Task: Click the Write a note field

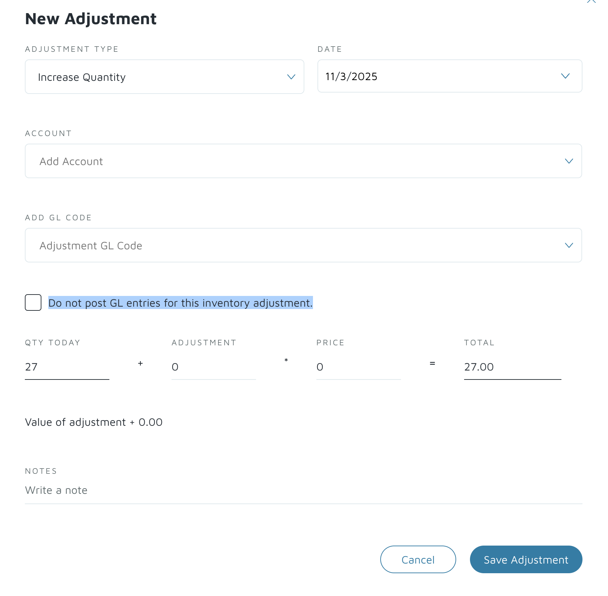Action: pos(303,490)
